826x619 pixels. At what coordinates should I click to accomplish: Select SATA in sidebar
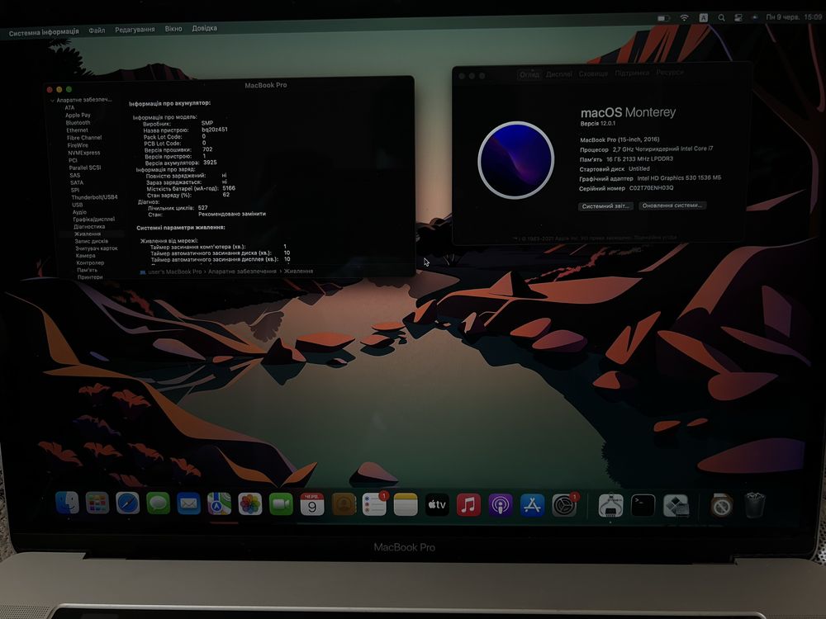click(x=76, y=182)
